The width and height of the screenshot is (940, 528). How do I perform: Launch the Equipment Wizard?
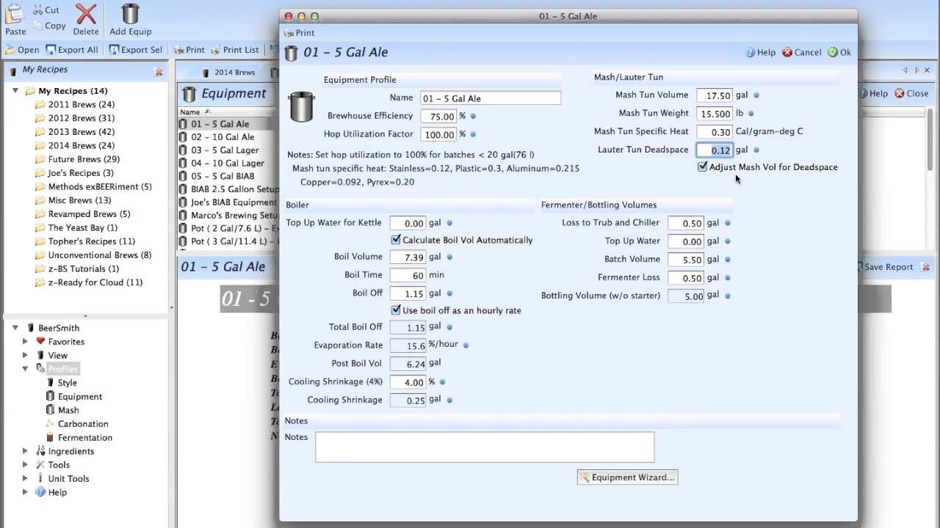point(627,477)
